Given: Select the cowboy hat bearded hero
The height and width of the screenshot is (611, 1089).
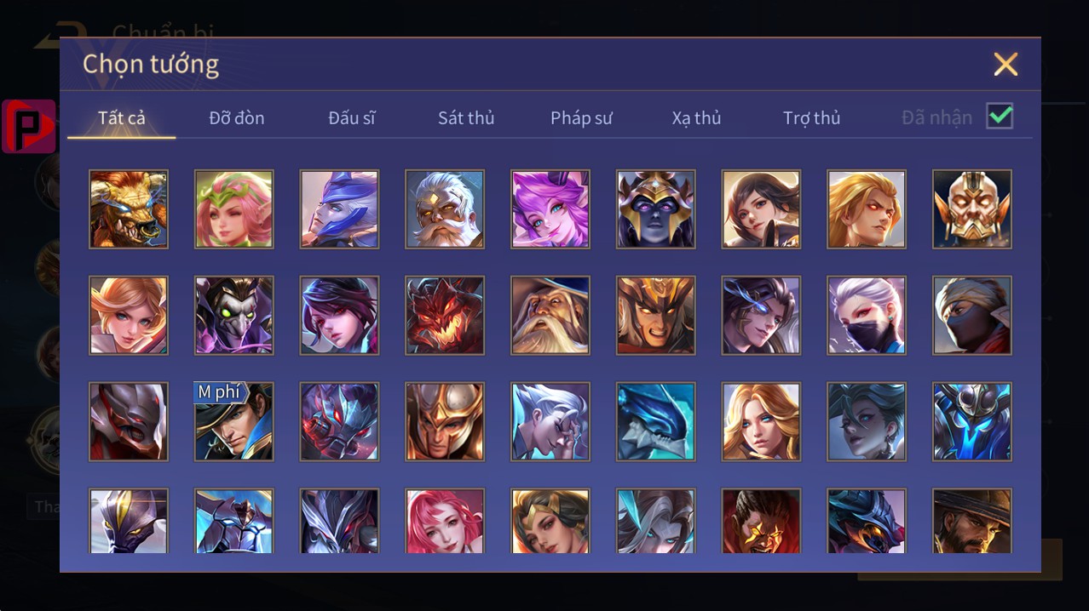Looking at the screenshot, I should pyautogui.click(x=972, y=521).
